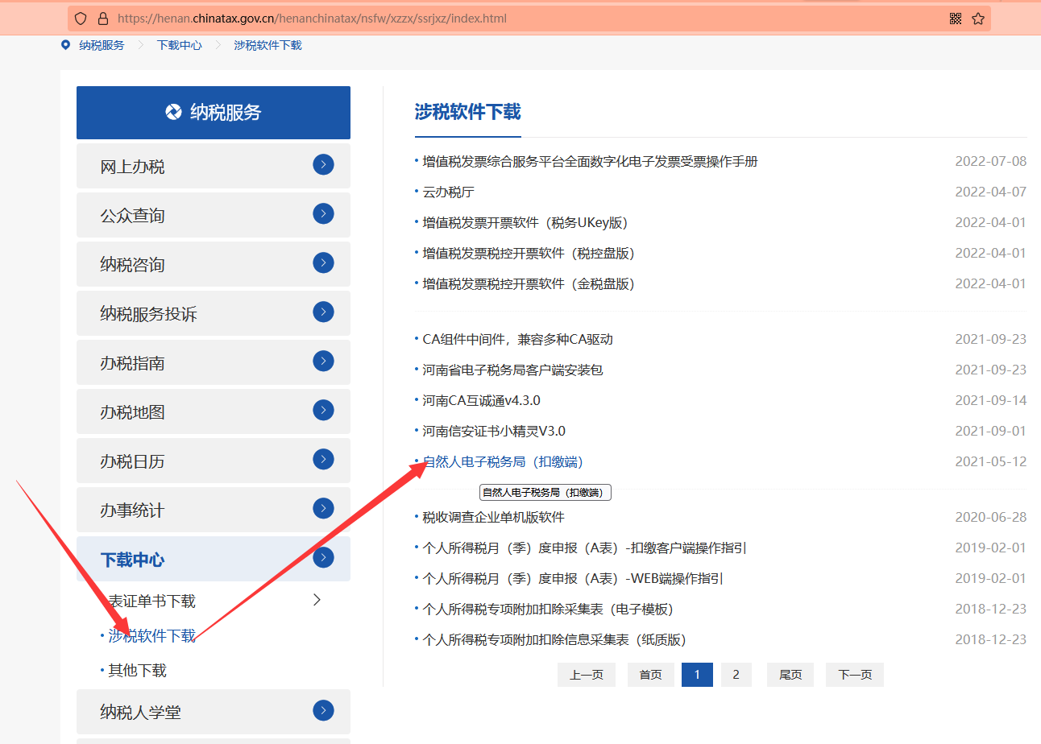Open the 云办税厅 download link

[x=448, y=192]
